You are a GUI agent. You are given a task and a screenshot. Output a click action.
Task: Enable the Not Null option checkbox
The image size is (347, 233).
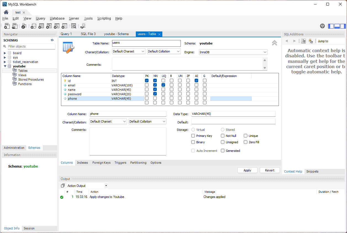[x=223, y=136]
